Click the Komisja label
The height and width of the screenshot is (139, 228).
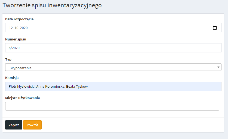coord(12,78)
